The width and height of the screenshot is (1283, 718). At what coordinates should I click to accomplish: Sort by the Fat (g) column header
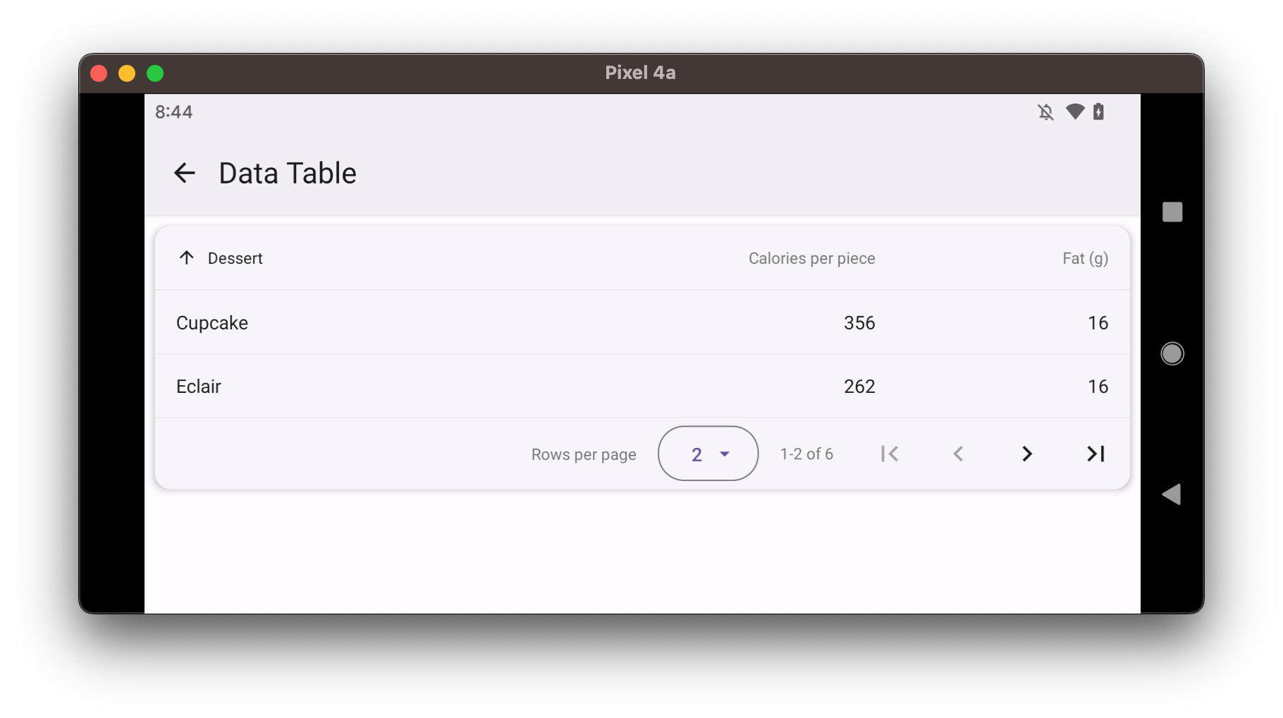click(x=1085, y=258)
